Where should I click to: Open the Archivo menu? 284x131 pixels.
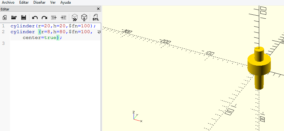(8, 2)
